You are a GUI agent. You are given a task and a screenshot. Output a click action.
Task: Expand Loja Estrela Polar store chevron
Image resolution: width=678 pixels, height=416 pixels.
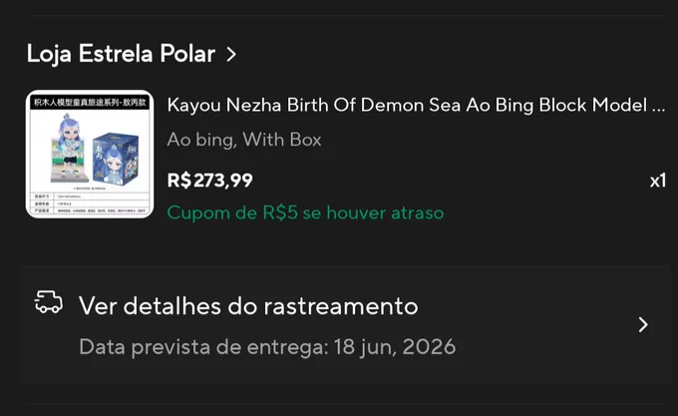[231, 54]
